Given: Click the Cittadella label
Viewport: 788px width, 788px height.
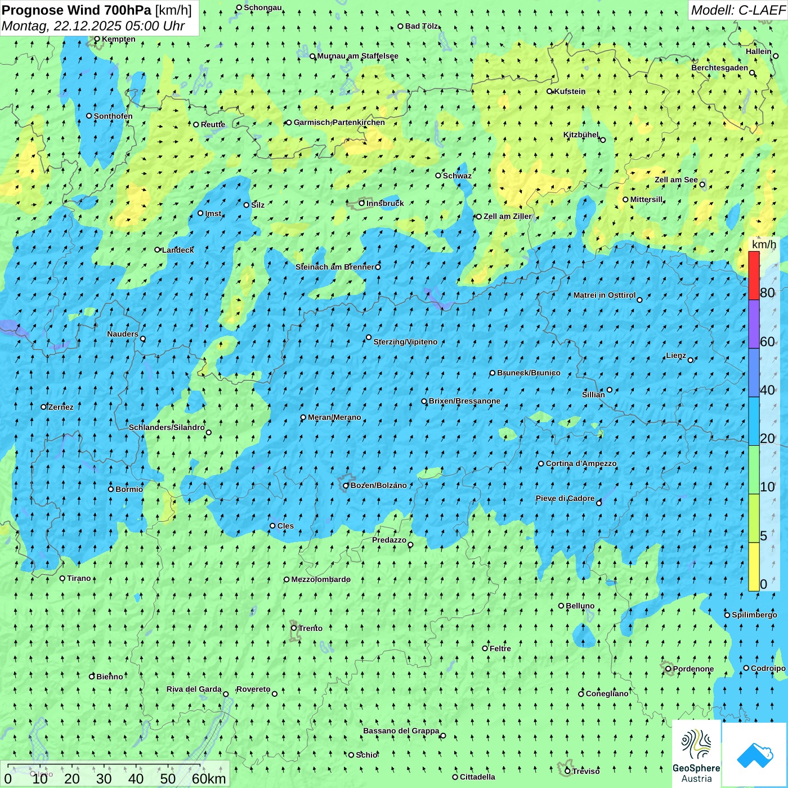Looking at the screenshot, I should coord(477,777).
